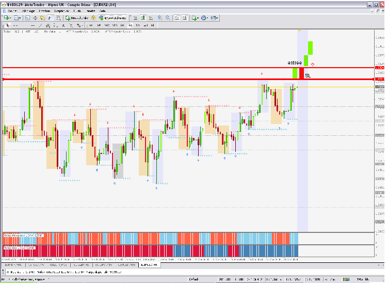Screen dimensions: 387x283
Task: Select the Equidistant Channel tool
Action: coord(48,25)
